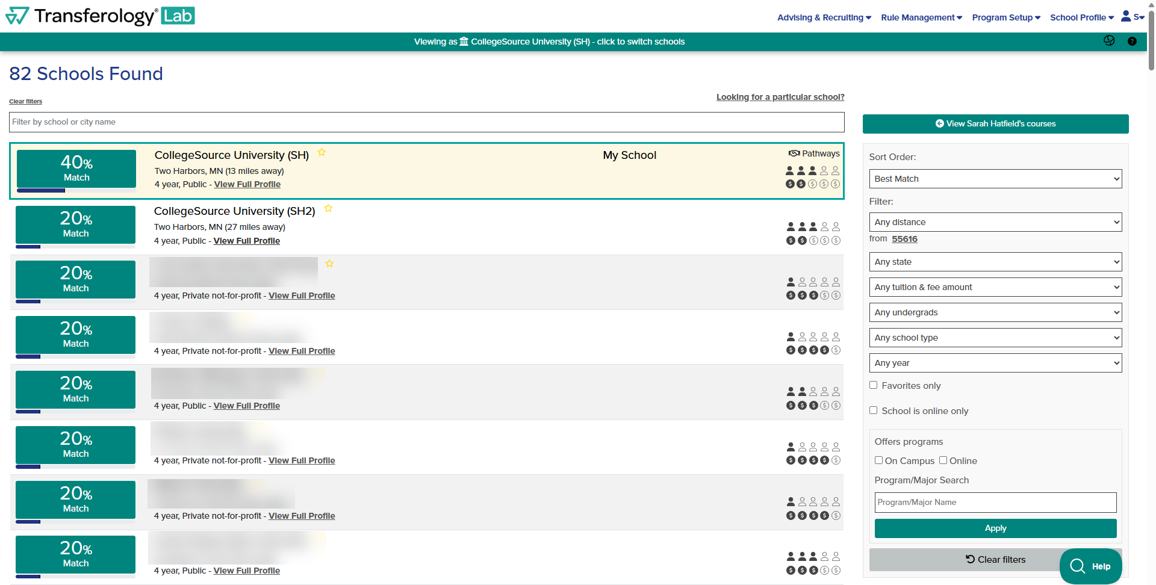Expand the Any undergrads dropdown
Viewport: 1156px width, 585px height.
pyautogui.click(x=996, y=312)
